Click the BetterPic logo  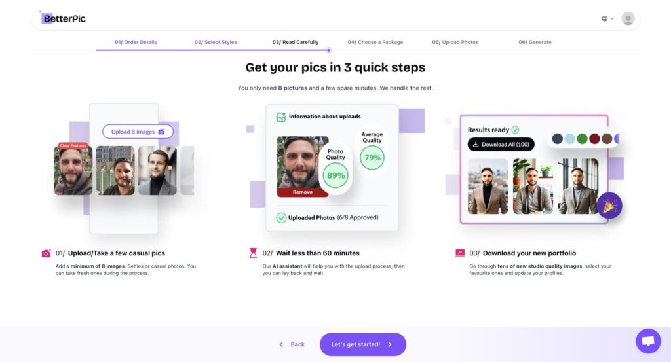64,18
